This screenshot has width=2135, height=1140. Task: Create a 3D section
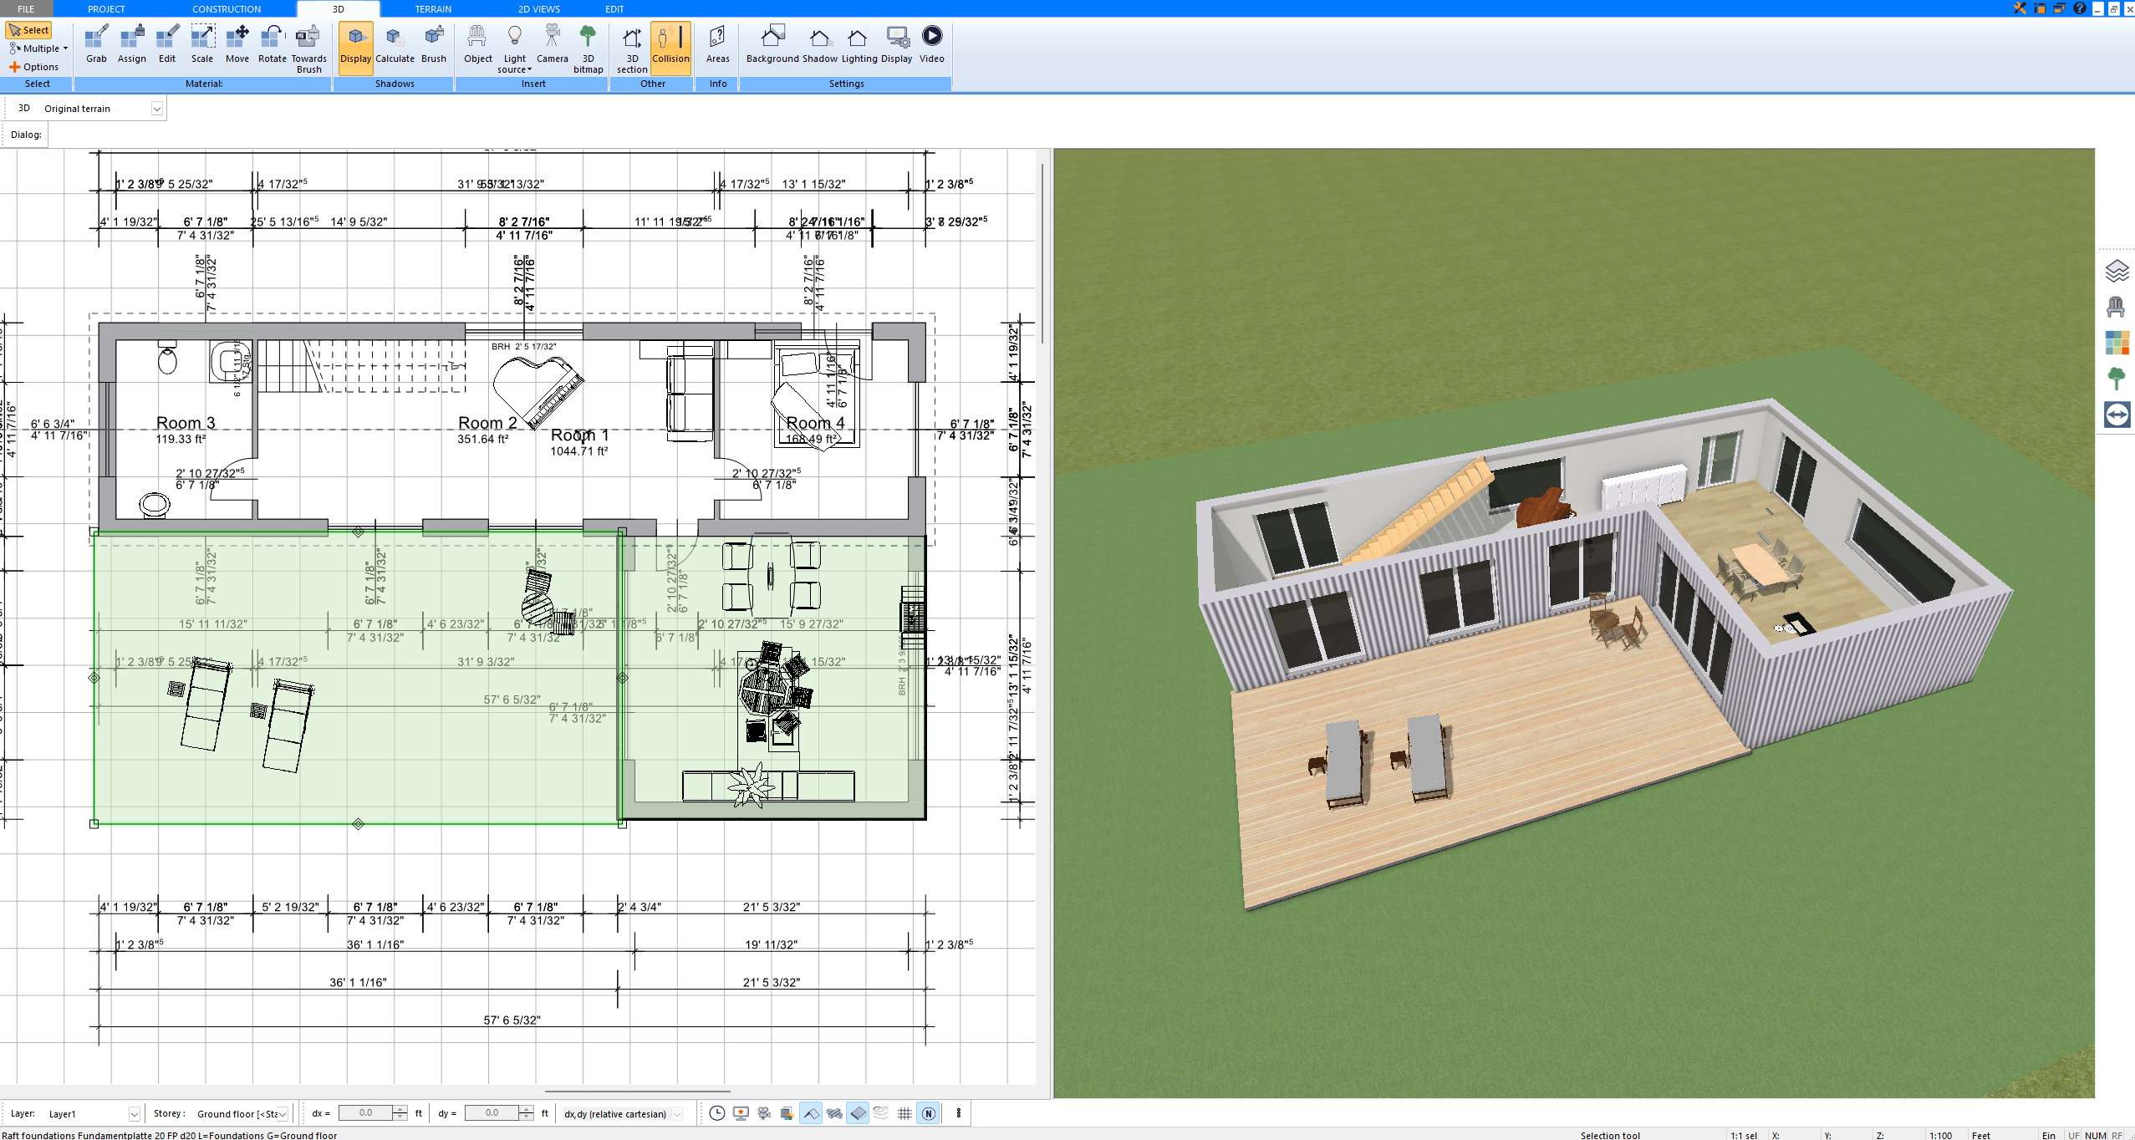point(632,49)
